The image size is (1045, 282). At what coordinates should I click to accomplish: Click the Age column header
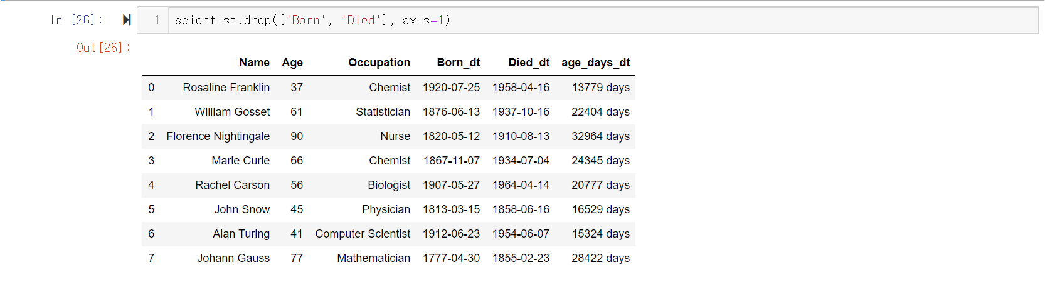click(292, 63)
